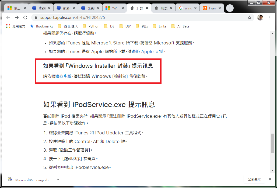Close the 部落 tab
277x188 pixels.
[74, 8]
